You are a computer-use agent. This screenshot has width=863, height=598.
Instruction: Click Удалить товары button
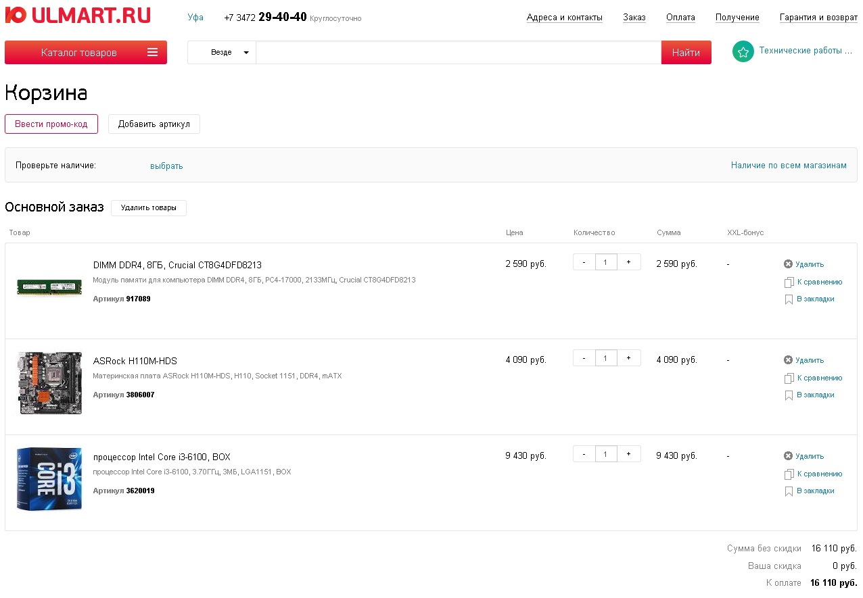tap(149, 208)
